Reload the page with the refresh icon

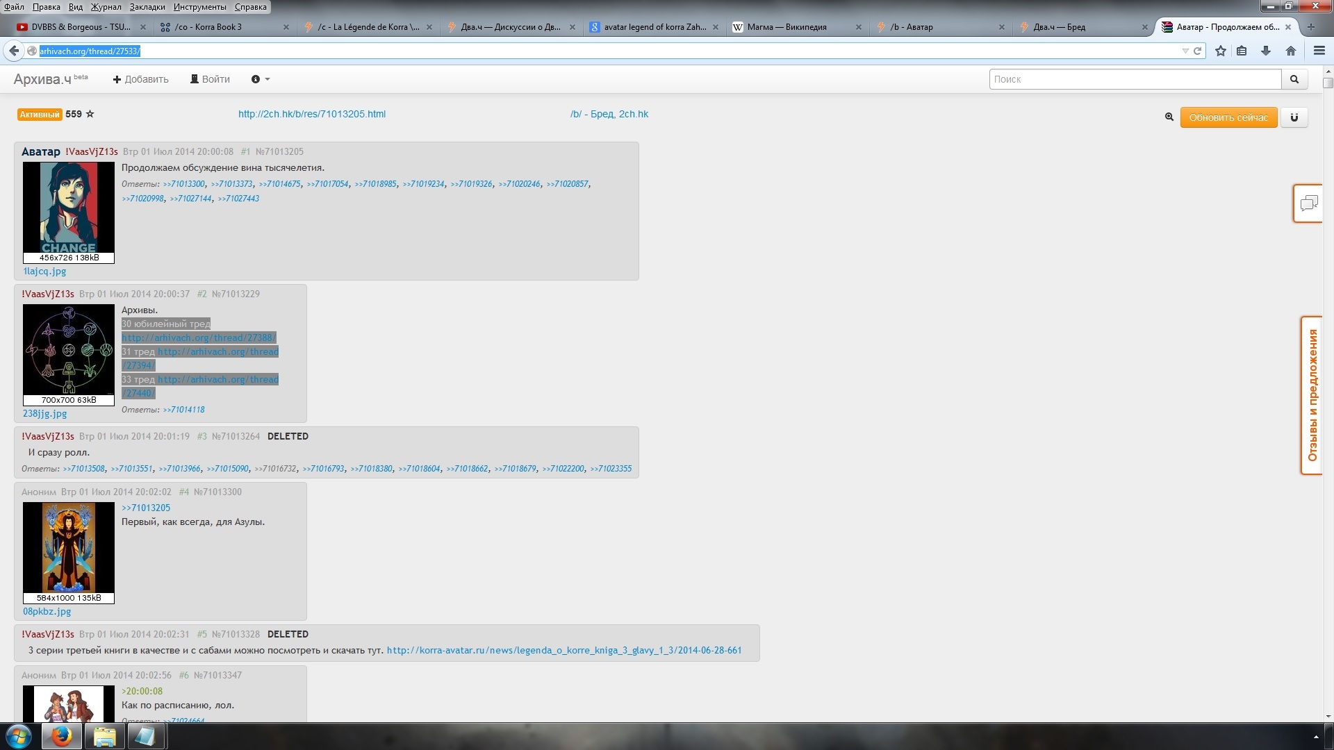[x=1197, y=51]
